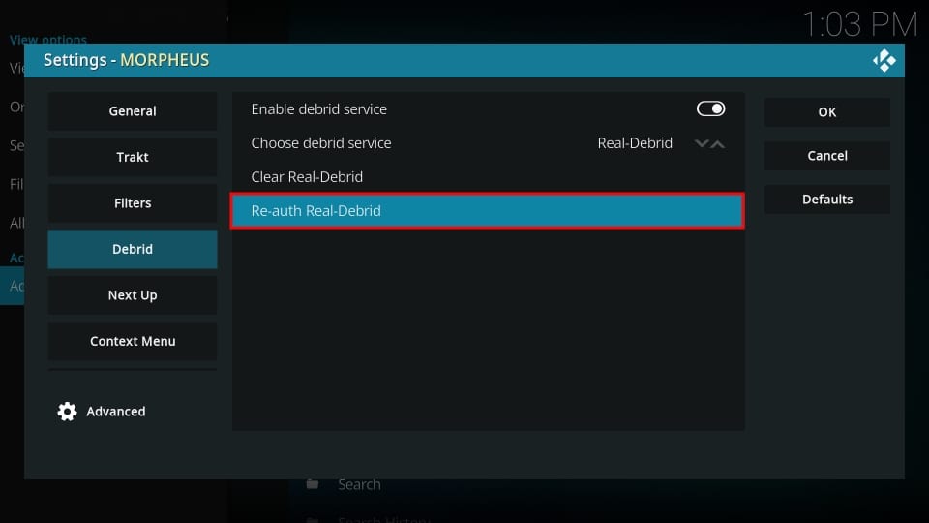The width and height of the screenshot is (929, 523).
Task: Select the Debrid settings category
Action: pos(133,249)
